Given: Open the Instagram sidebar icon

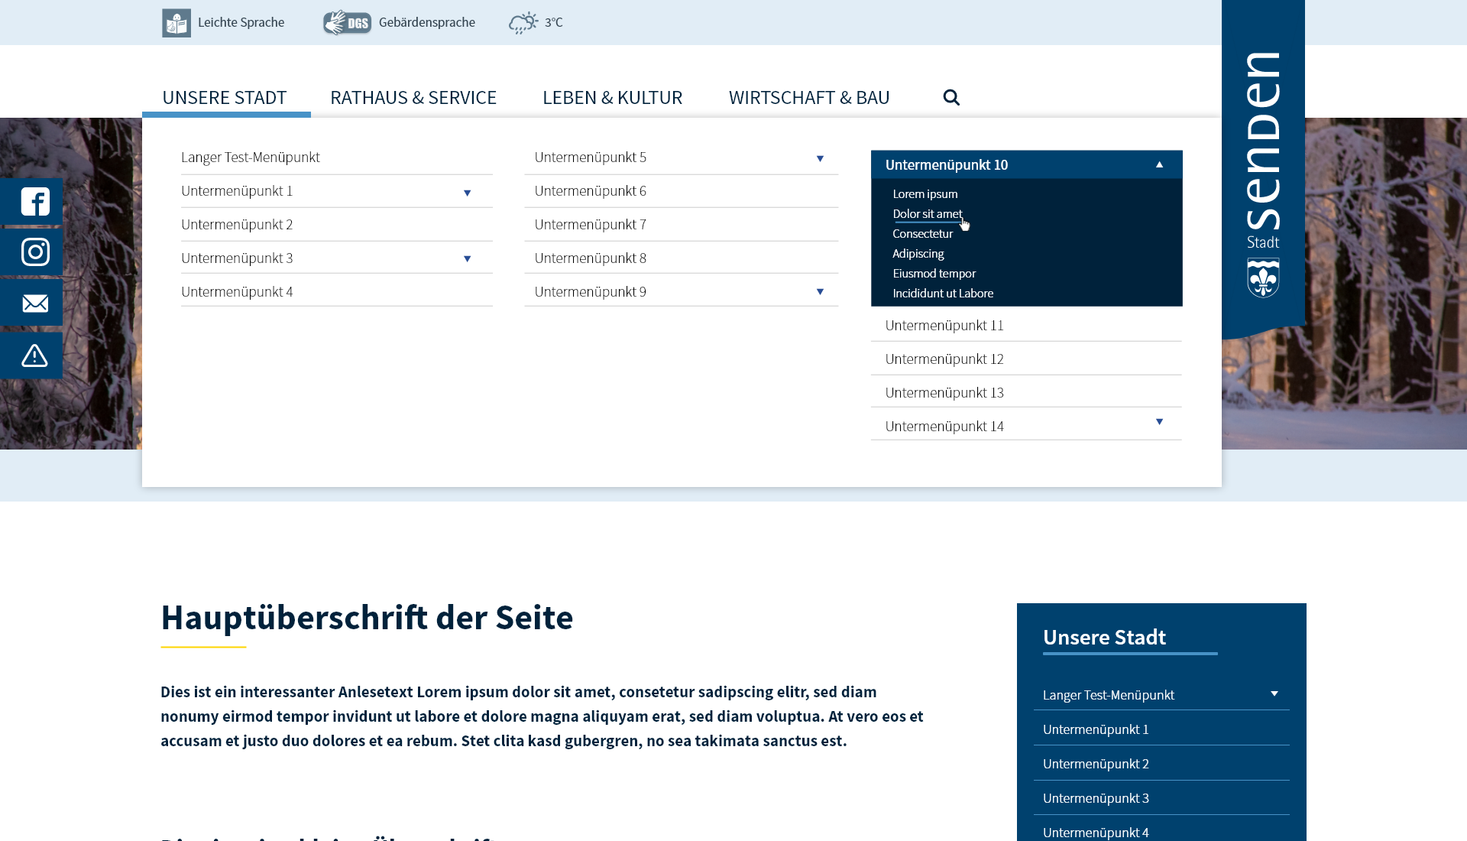Looking at the screenshot, I should click(34, 252).
